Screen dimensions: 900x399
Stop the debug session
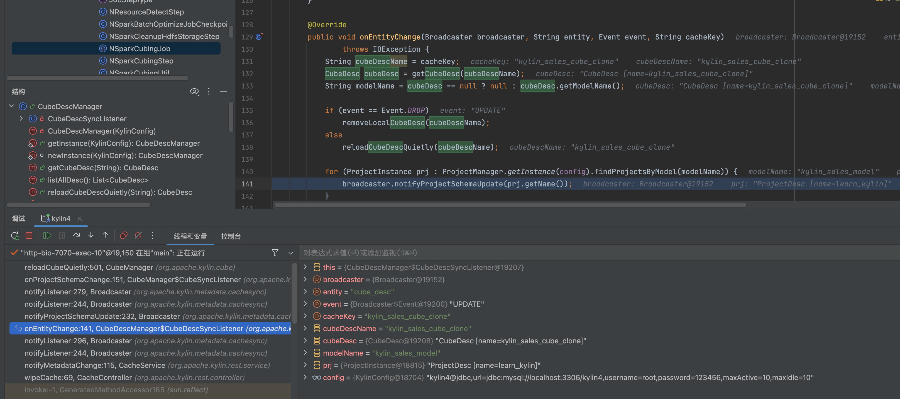[x=29, y=236]
